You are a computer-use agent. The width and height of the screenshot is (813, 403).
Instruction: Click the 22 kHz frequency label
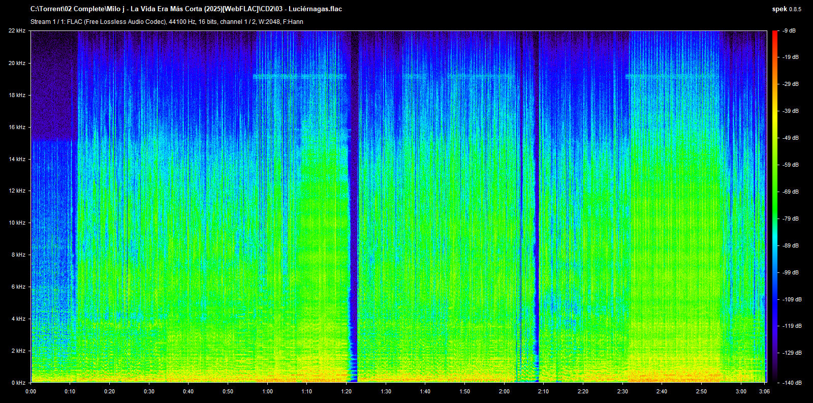[17, 31]
